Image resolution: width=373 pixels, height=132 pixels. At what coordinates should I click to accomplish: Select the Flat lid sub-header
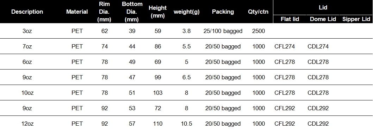290,19
